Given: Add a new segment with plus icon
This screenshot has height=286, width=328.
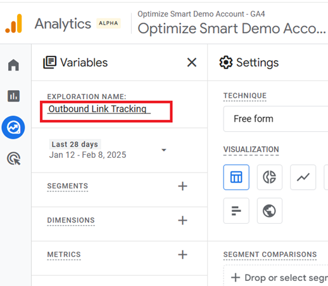Looking at the screenshot, I should click(x=182, y=186).
